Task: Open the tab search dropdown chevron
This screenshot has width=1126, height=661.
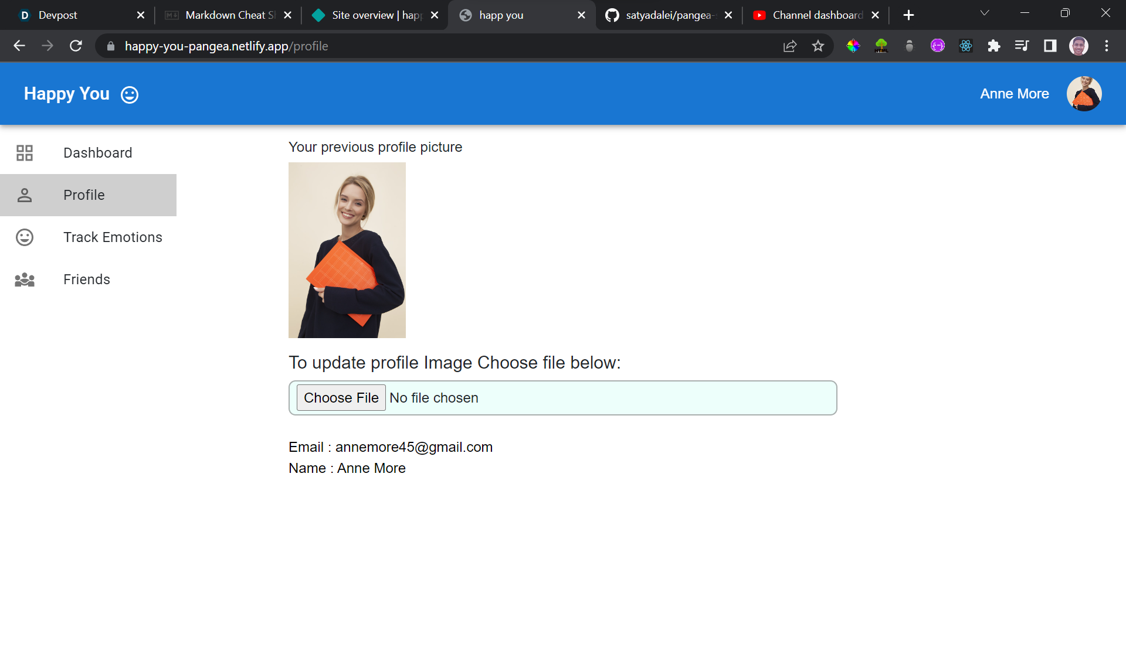Action: [x=985, y=13]
